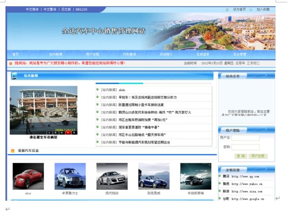This screenshot has height=212, width=292.
Task: Open 谷歌 google.cn friendly link
Action: tap(244, 199)
